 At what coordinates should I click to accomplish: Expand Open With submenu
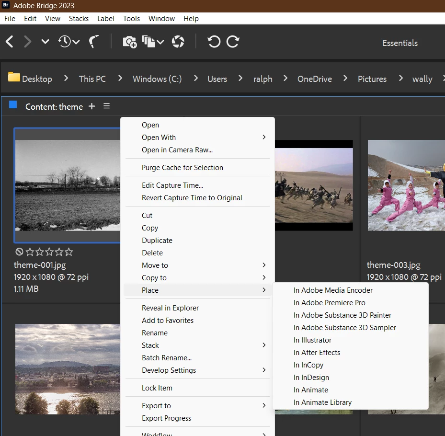point(197,138)
